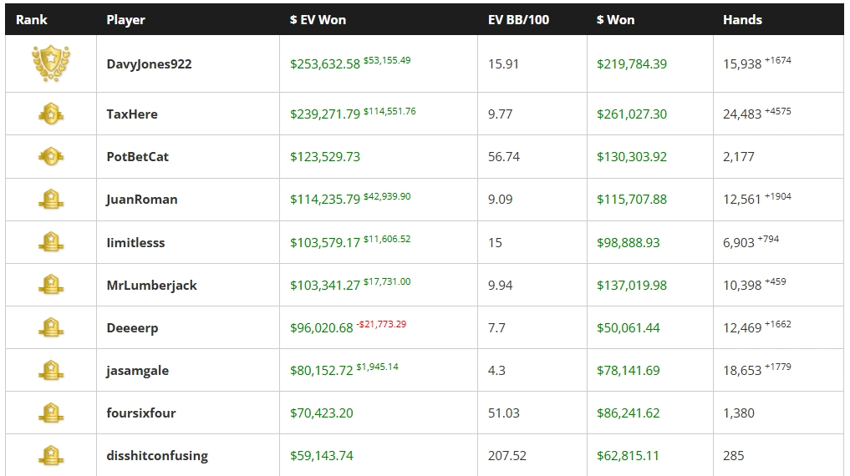Image resolution: width=850 pixels, height=476 pixels.
Task: Click JuanRoman's rank medal icon
Action: tap(51, 200)
